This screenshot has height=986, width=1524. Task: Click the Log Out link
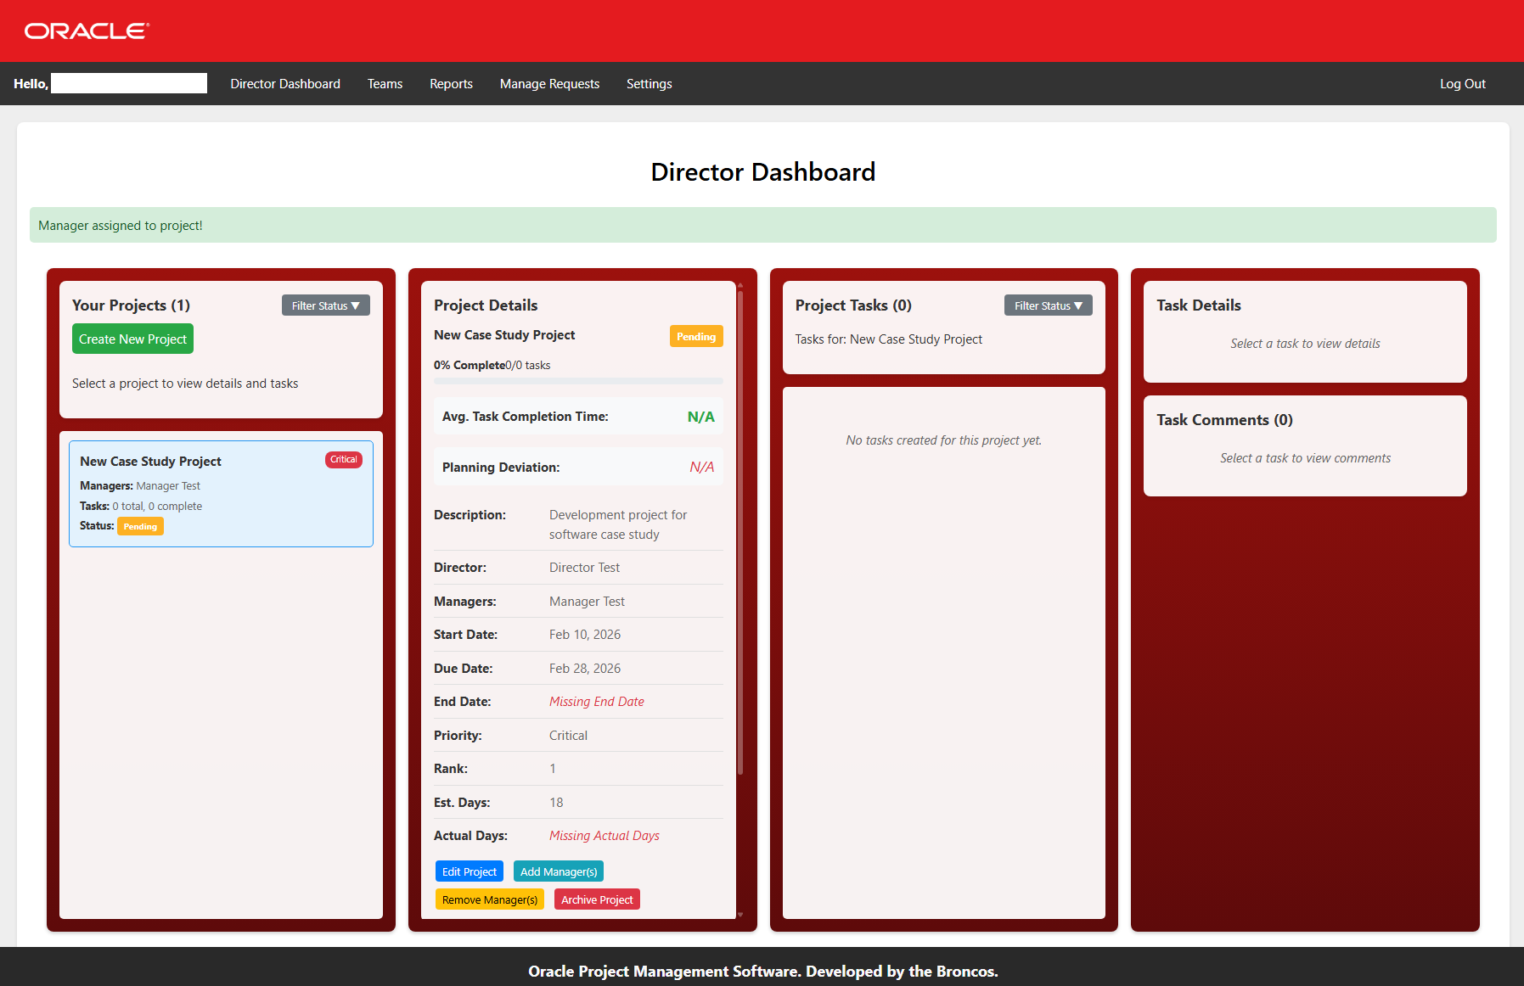tap(1462, 84)
